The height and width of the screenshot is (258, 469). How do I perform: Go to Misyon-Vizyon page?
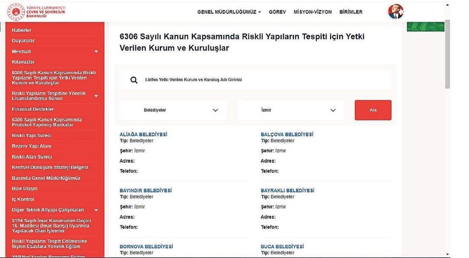pos(313,12)
